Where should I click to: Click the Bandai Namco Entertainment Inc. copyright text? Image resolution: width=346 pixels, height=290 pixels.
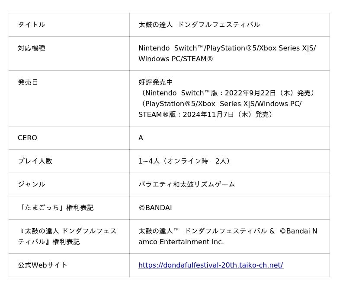coord(227,236)
